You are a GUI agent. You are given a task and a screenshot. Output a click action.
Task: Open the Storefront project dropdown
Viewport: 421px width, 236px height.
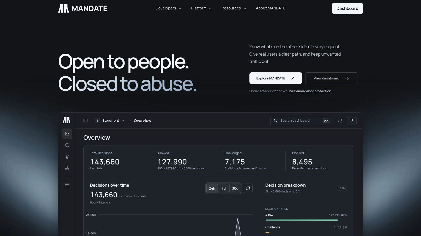pos(110,121)
